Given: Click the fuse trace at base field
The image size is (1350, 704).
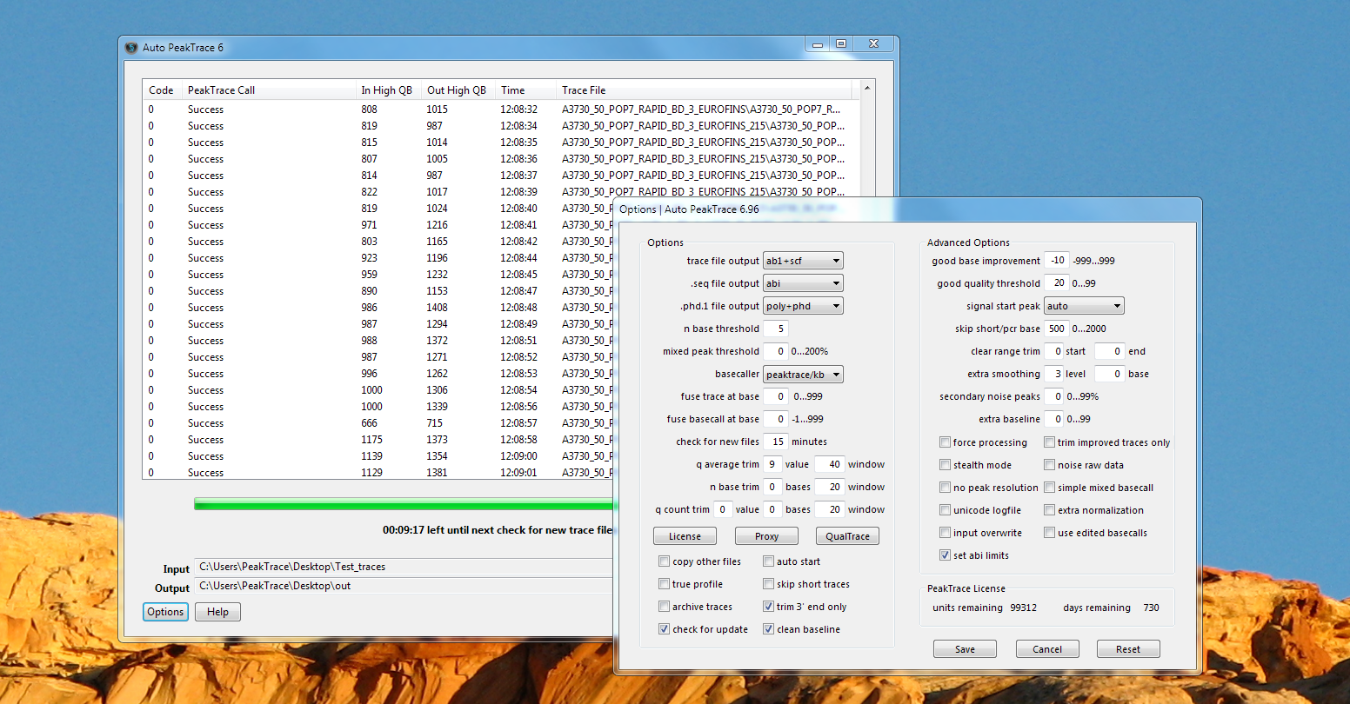Looking at the screenshot, I should pos(776,396).
